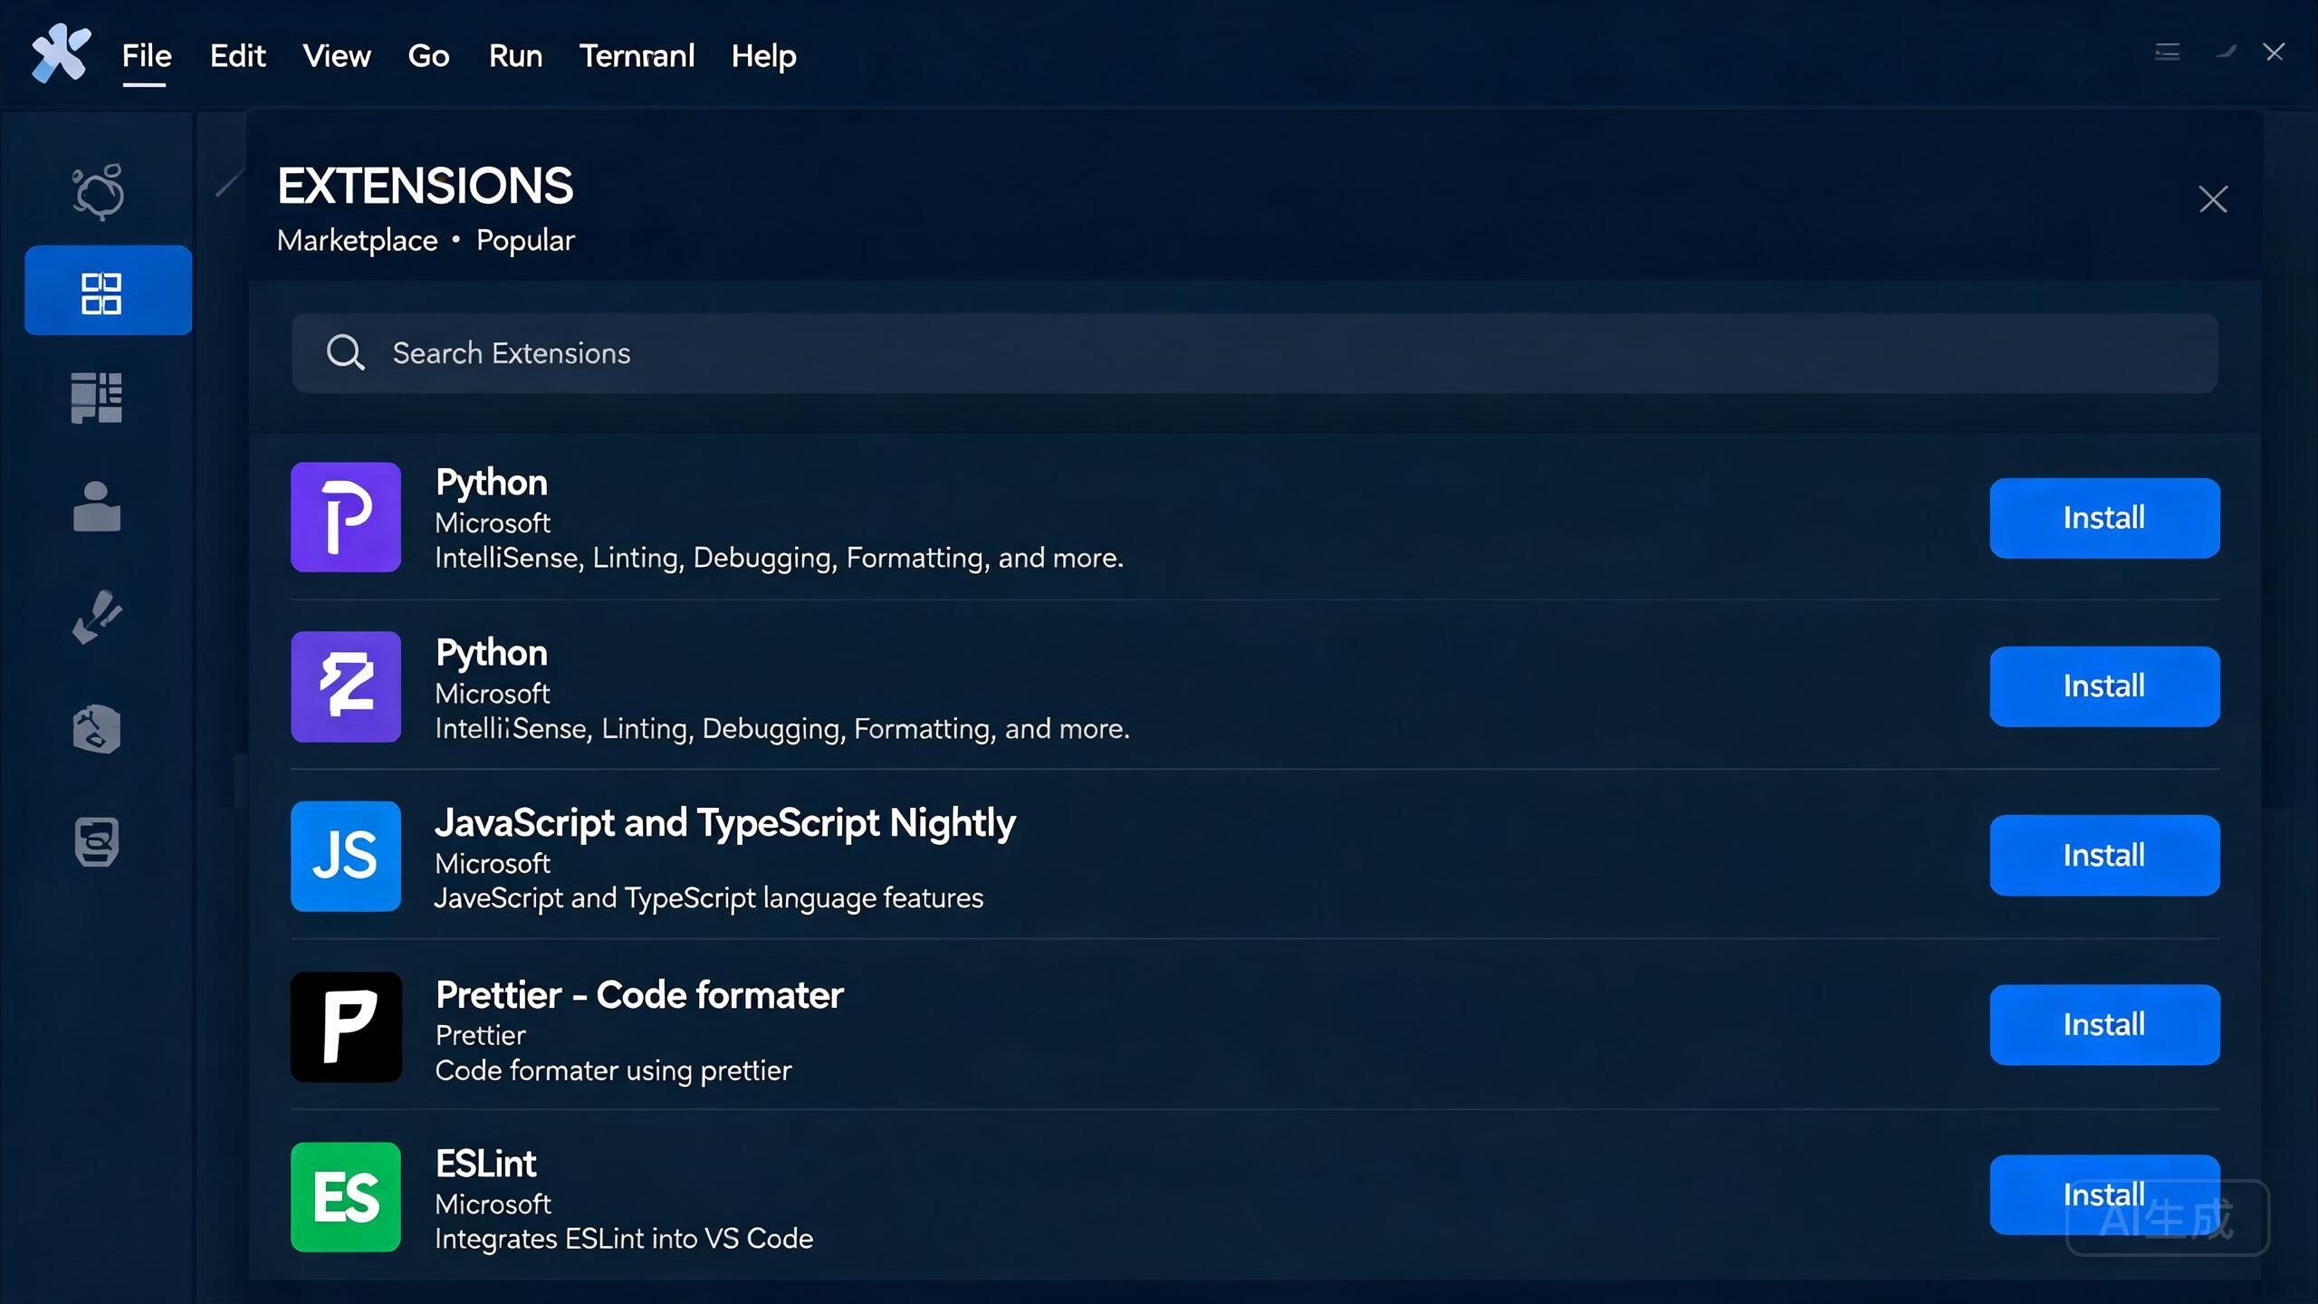Open the File menu
Viewport: 2318px width, 1304px height.
click(x=147, y=56)
